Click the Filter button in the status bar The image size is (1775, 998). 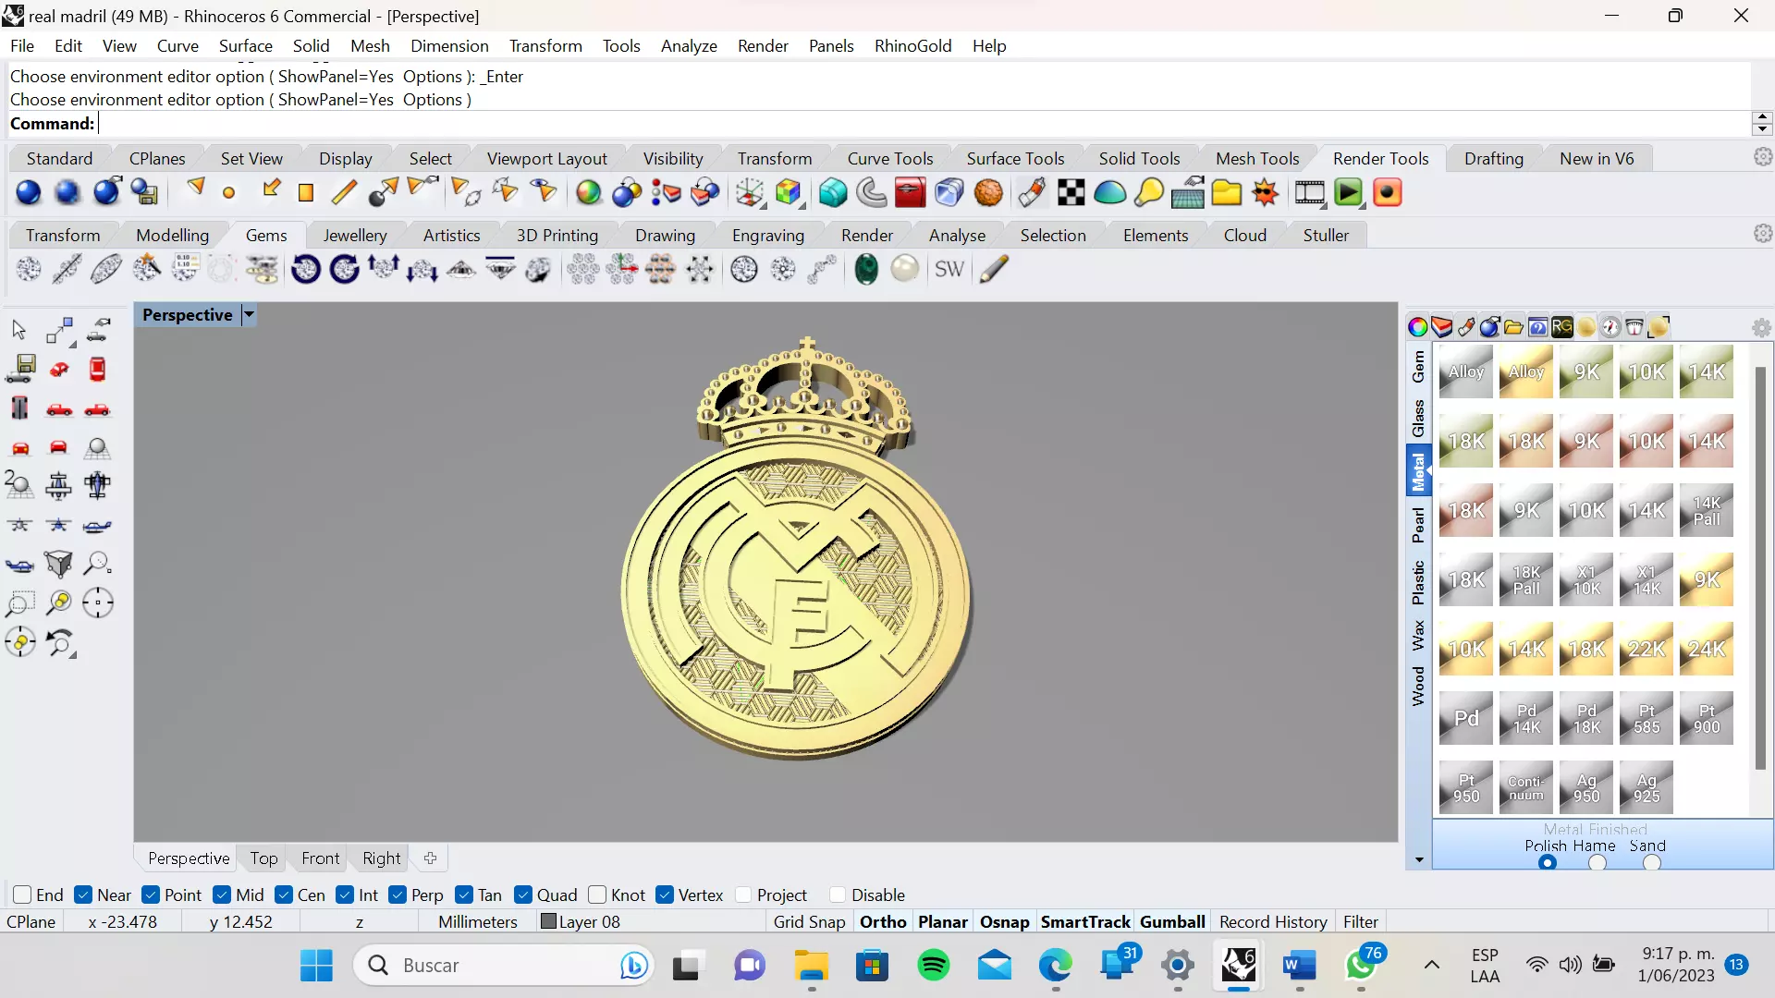pyautogui.click(x=1360, y=921)
